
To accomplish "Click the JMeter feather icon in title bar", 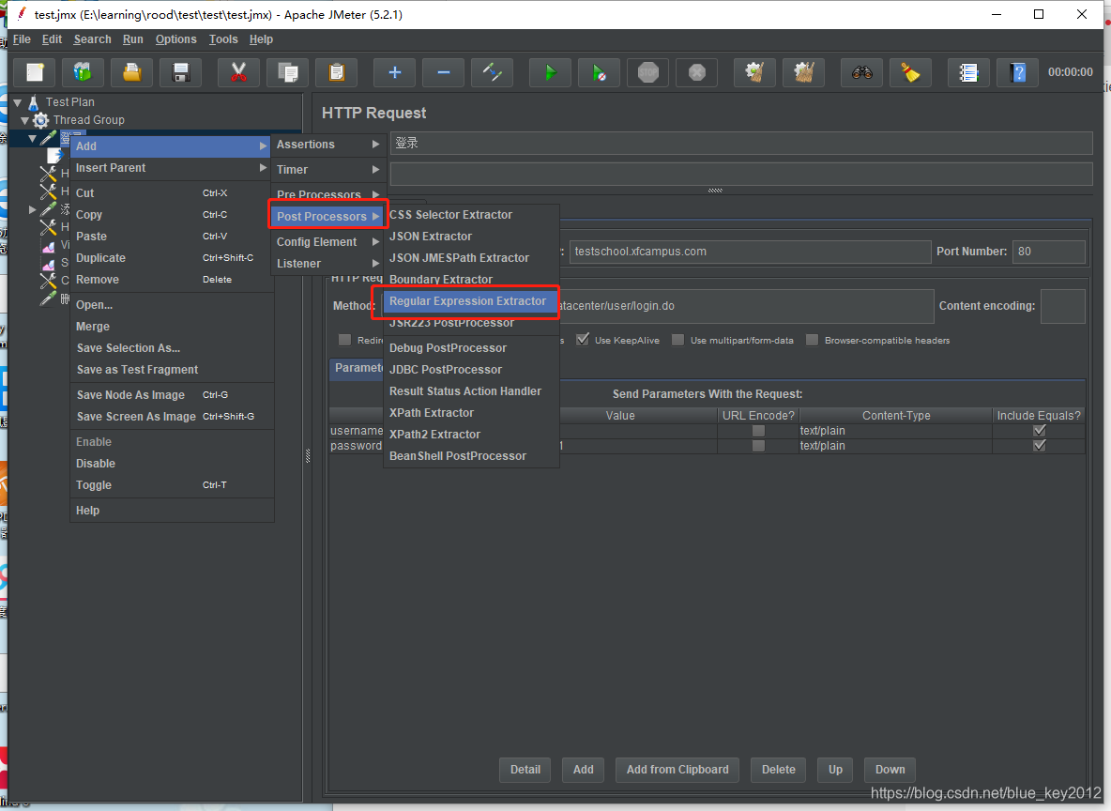I will 22,13.
